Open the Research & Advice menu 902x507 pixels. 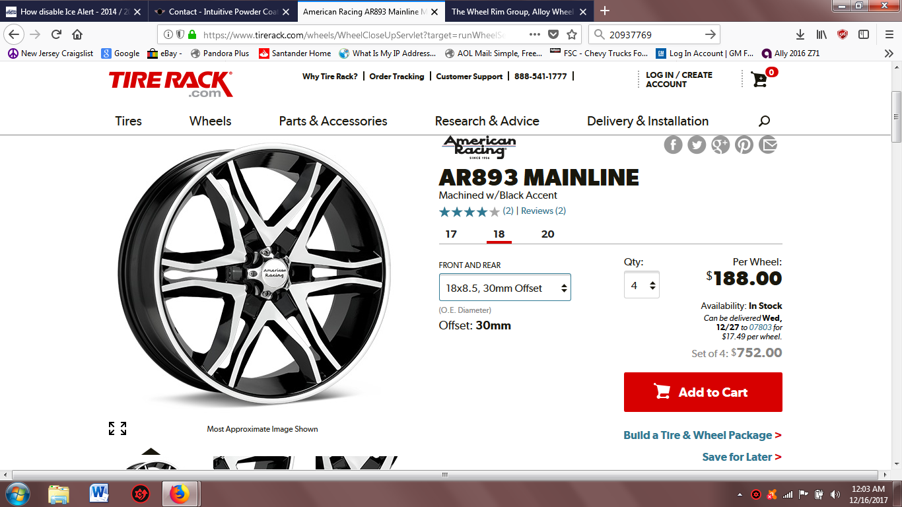click(x=487, y=121)
